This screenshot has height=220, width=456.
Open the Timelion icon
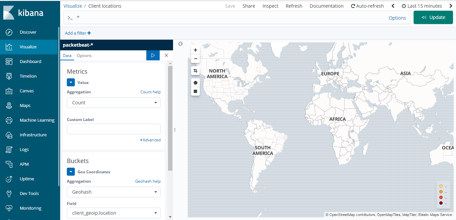point(9,76)
